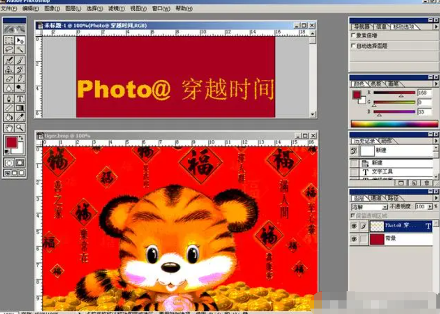Screen dimensions: 440x314
Task: Select the Hand tool
Action: coord(9,128)
